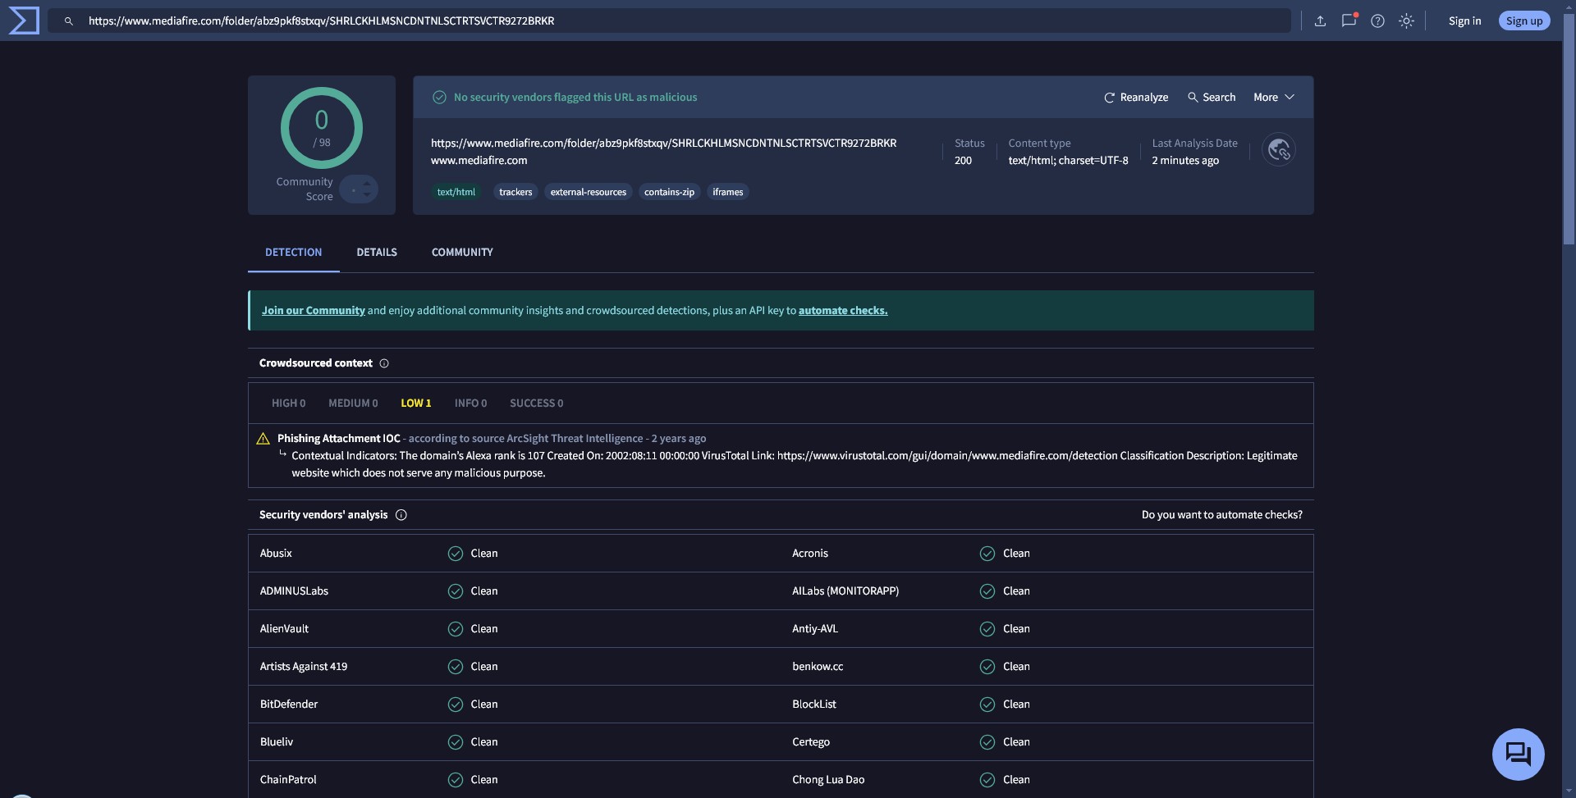The width and height of the screenshot is (1576, 798).
Task: Click info icon beside Security vendors' analysis
Action: pyautogui.click(x=401, y=515)
